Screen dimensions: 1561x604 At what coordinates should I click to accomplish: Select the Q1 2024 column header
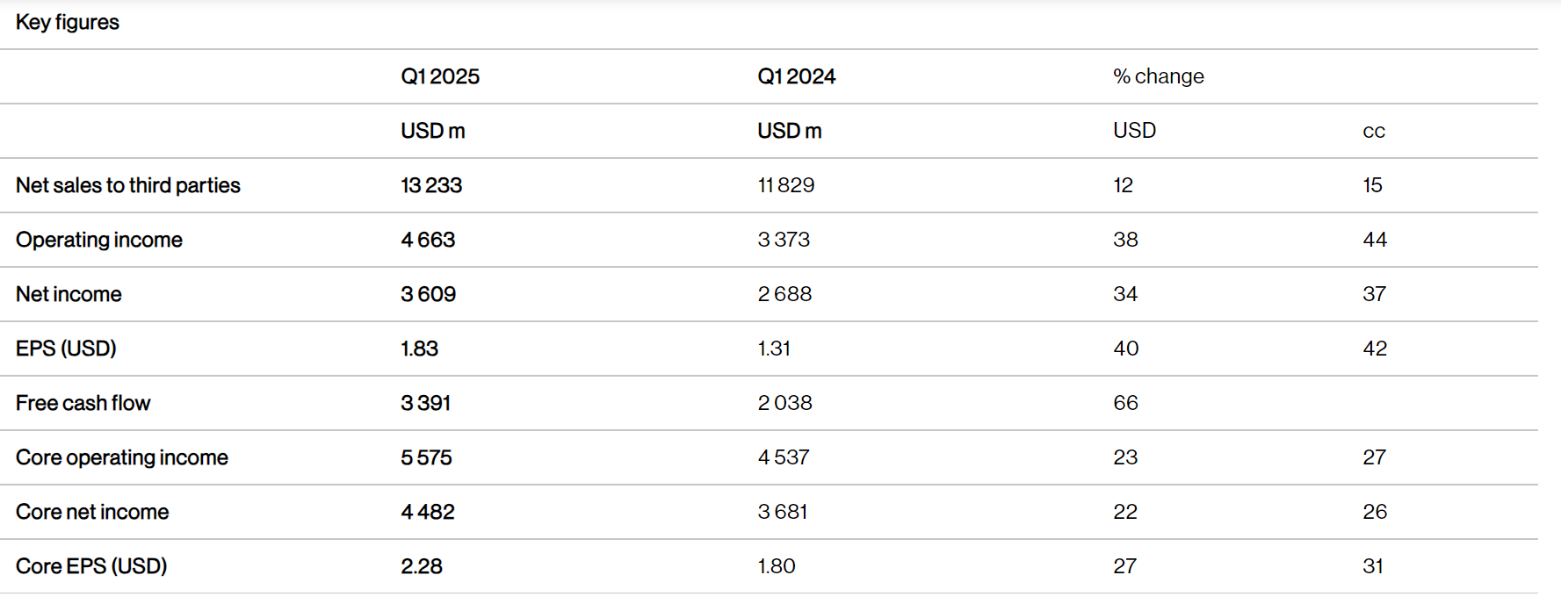coord(797,76)
